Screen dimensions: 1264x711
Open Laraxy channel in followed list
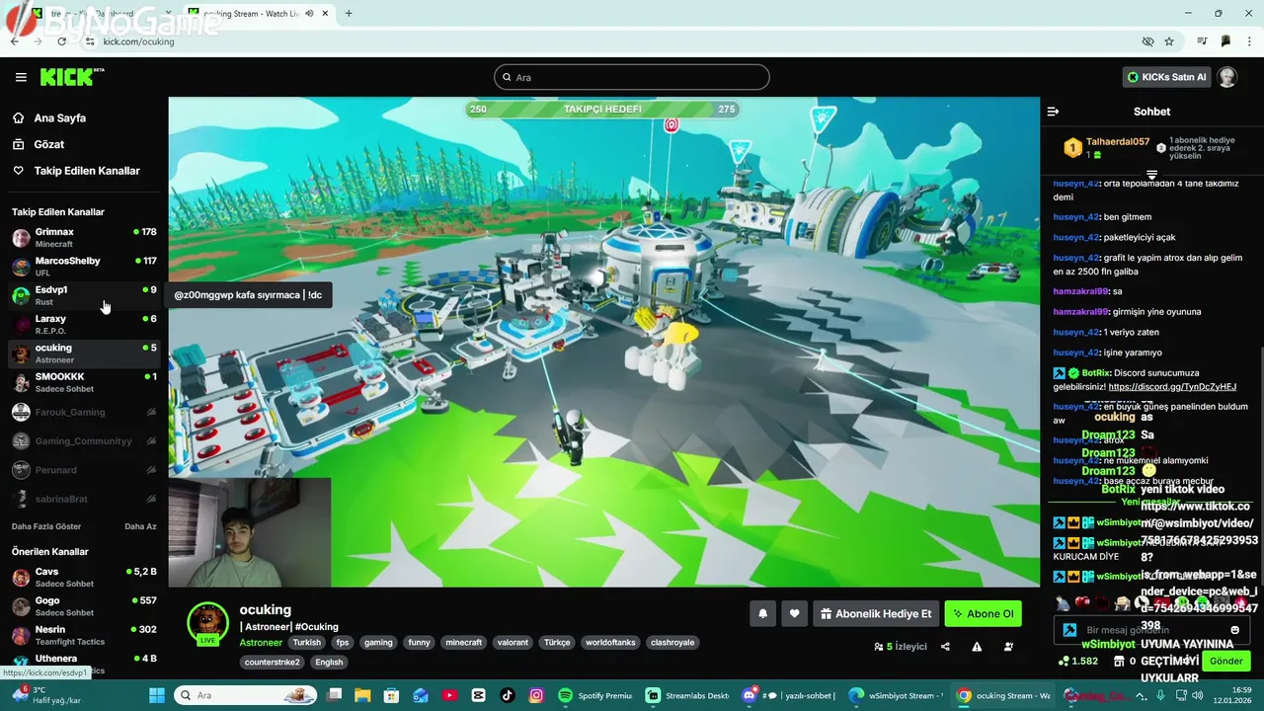pyautogui.click(x=84, y=324)
